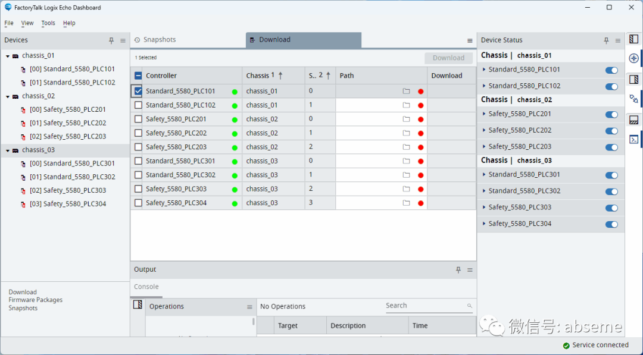
Task: Pin the Device Status panel
Action: [606, 40]
